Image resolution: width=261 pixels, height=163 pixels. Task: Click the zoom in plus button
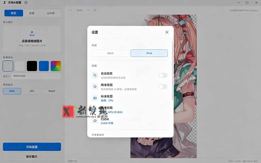tap(88, 10)
